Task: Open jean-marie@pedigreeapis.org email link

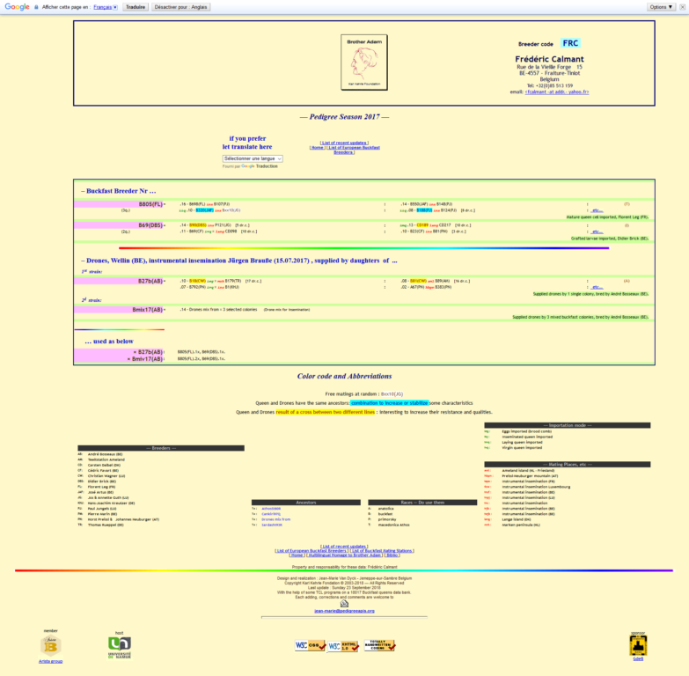Action: coord(345,611)
